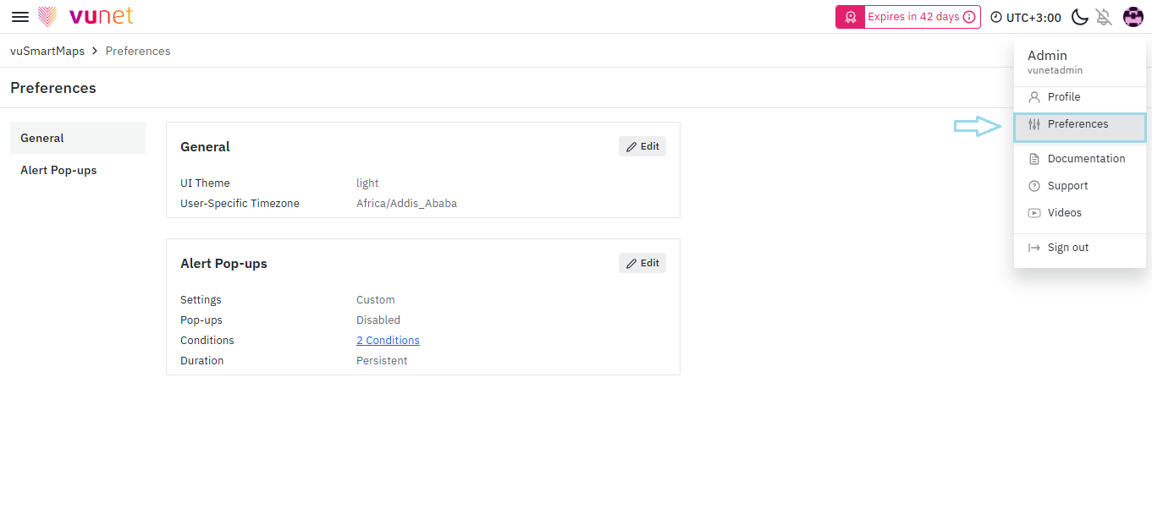This screenshot has height=514, width=1152.
Task: Edit the General preferences section
Action: (642, 146)
